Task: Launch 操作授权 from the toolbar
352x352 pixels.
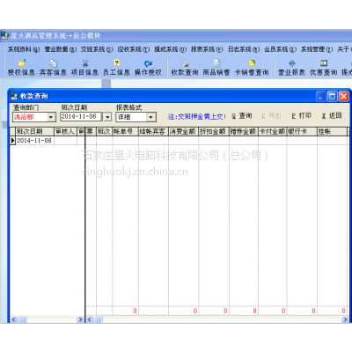Action: click(148, 68)
